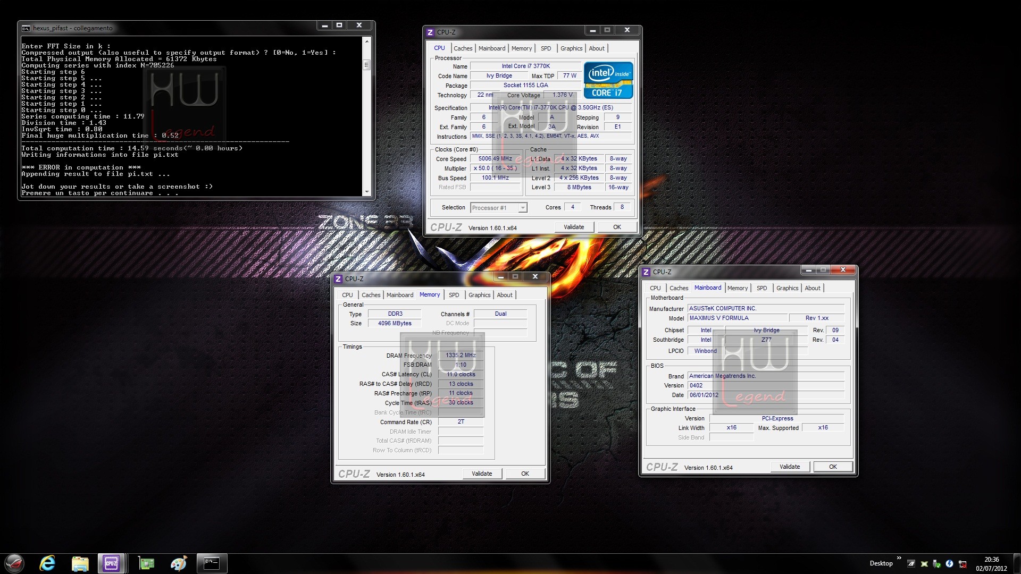Open SPD tab in processor CPU-Z window
The image size is (1021, 574).
pos(546,48)
